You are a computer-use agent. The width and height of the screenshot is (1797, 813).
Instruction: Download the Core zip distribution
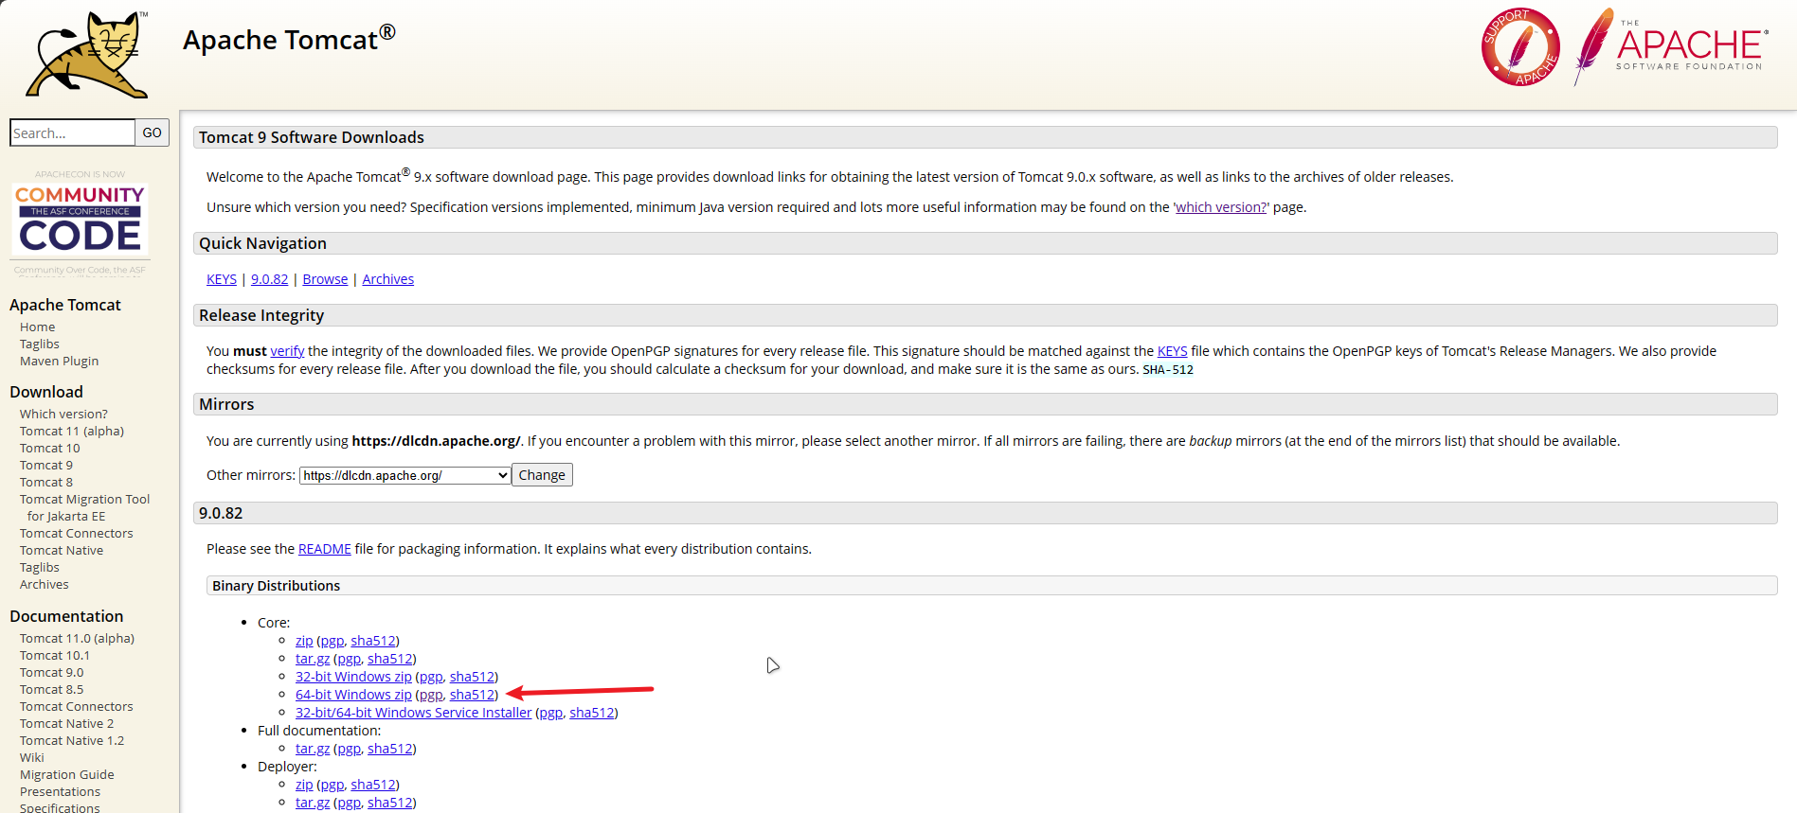(304, 641)
